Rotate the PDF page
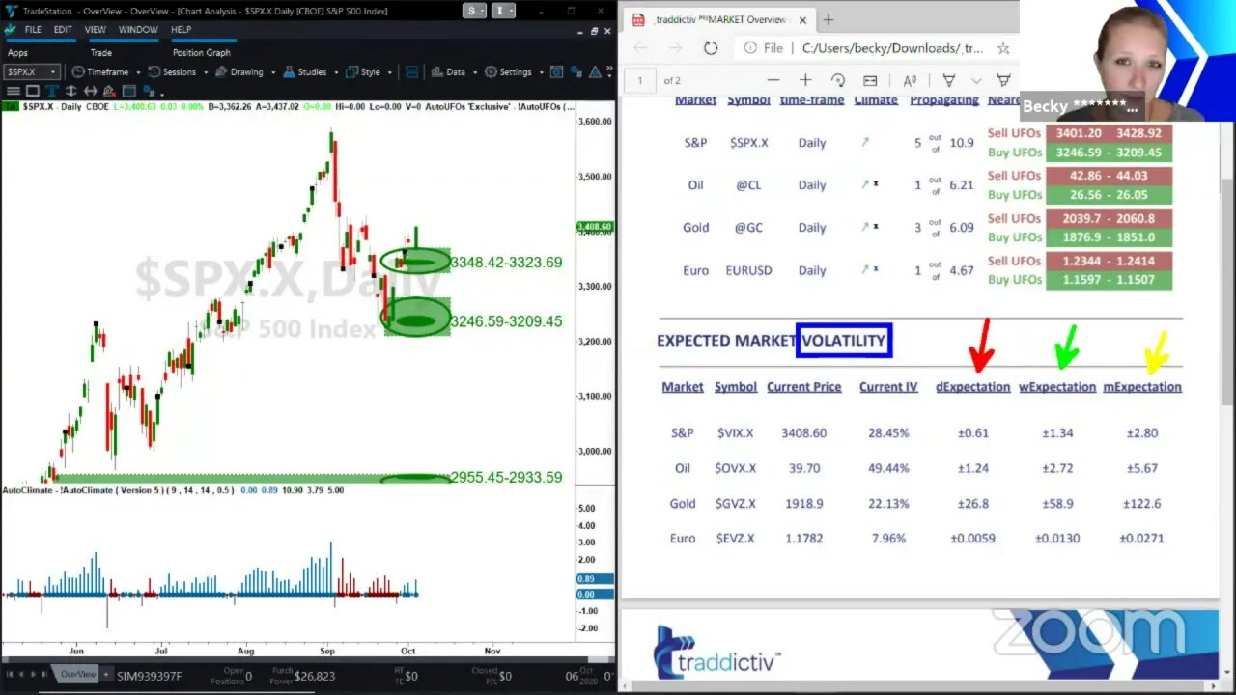Image resolution: width=1236 pixels, height=695 pixels. pyautogui.click(x=837, y=80)
